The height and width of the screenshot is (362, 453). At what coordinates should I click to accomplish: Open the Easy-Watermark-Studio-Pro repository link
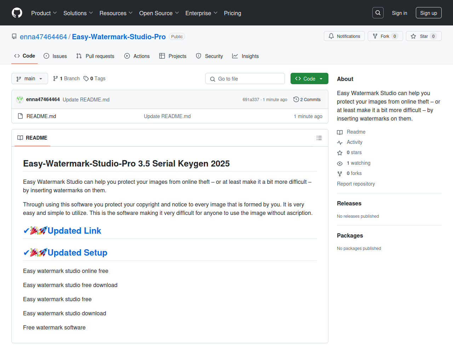[119, 37]
